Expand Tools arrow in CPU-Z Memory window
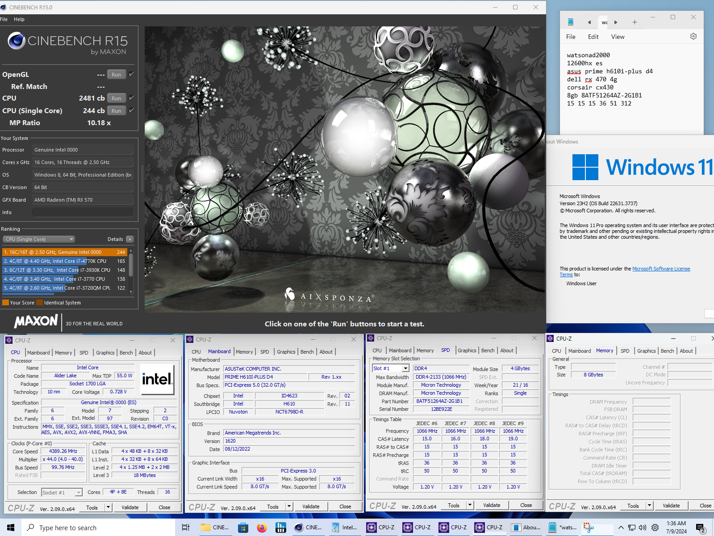Screen dimensions: 714x536 pyautogui.click(x=650, y=506)
